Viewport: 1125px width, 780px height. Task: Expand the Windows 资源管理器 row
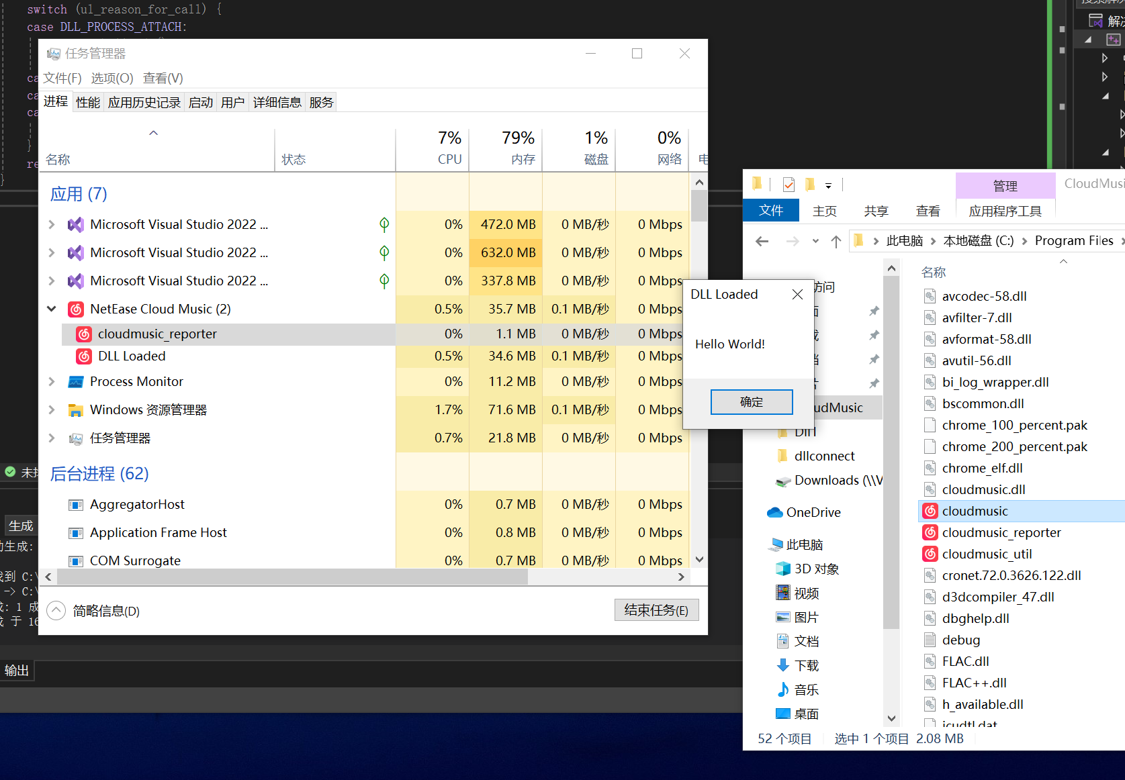(x=52, y=409)
